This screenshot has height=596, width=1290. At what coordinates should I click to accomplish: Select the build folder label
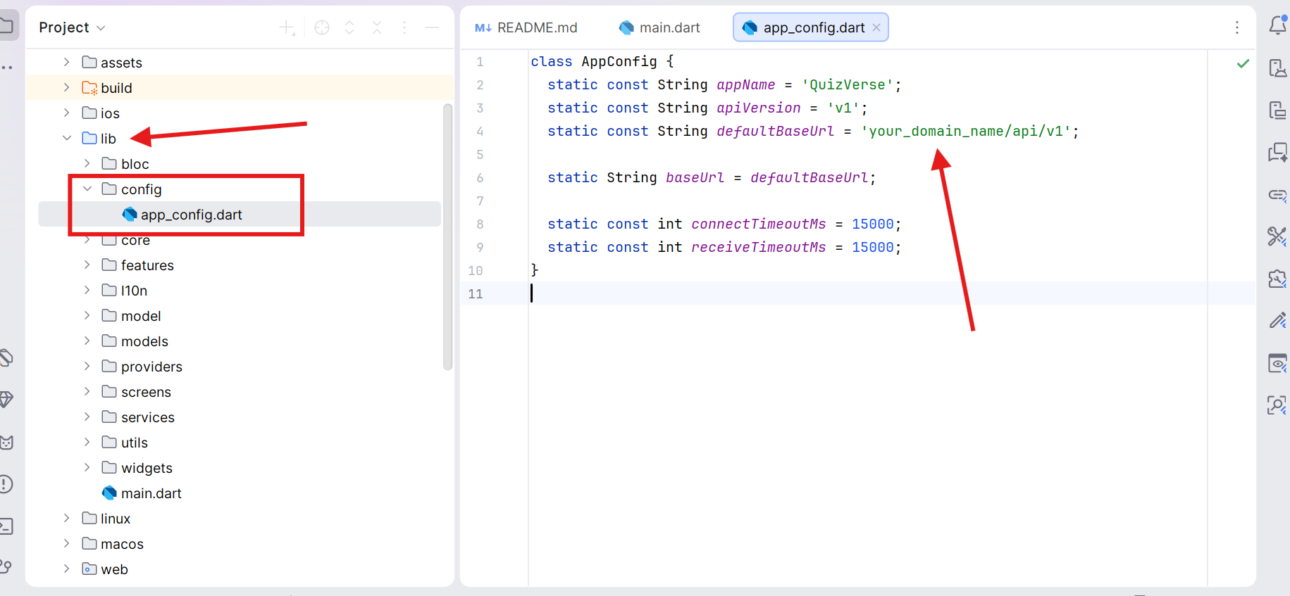[116, 88]
